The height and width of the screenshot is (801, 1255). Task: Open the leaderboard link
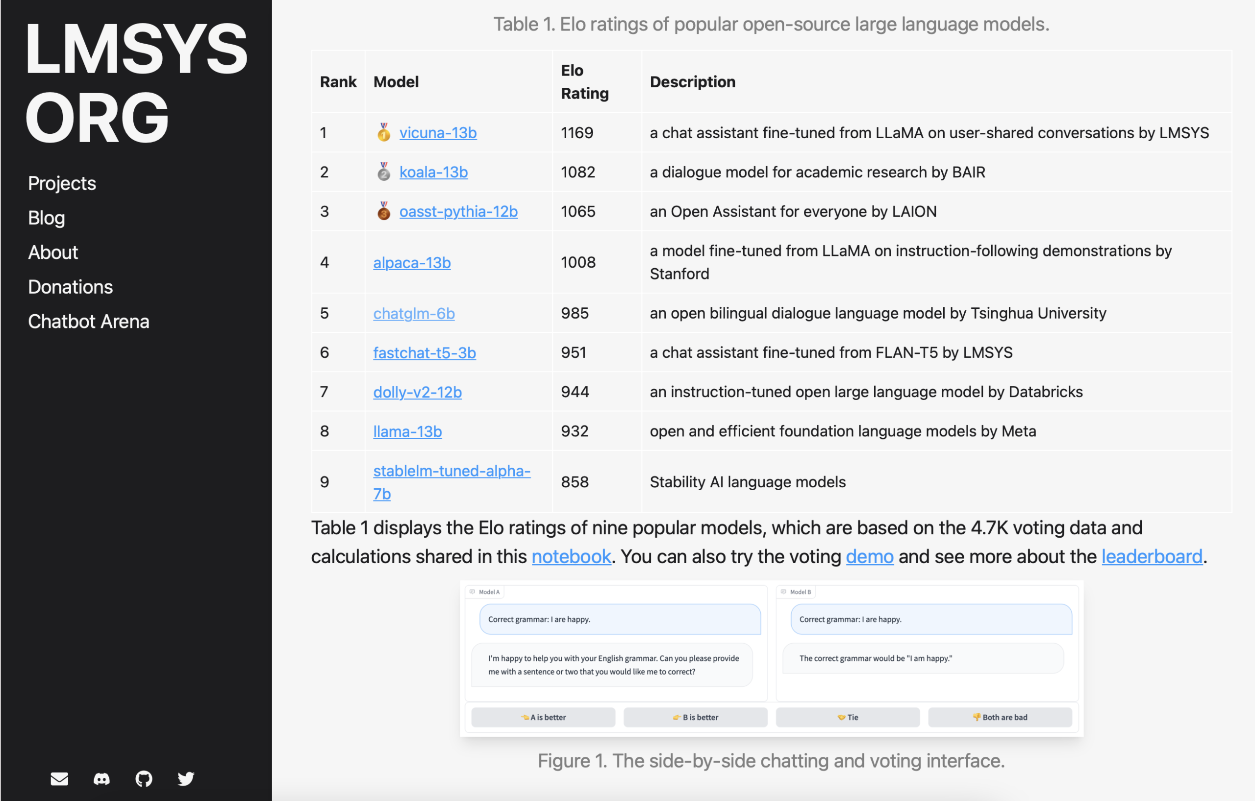(1152, 556)
